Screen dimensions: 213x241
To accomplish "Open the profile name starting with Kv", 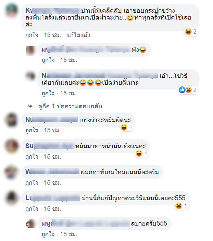I will tap(53, 11).
